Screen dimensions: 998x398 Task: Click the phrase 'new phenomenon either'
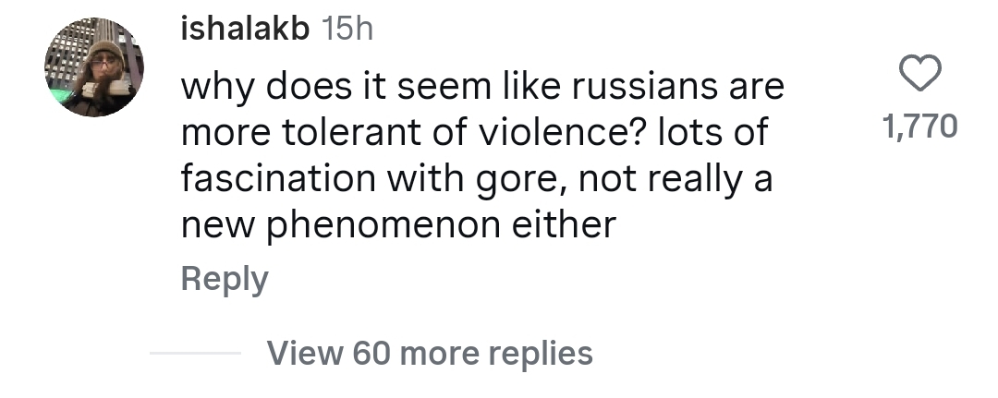click(x=398, y=225)
